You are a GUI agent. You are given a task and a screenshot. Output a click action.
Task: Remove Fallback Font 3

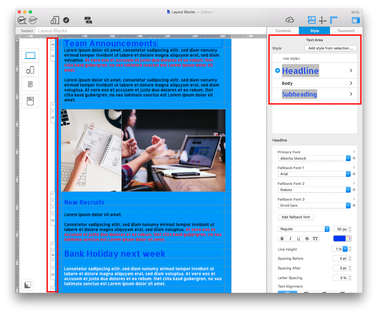pos(354,199)
